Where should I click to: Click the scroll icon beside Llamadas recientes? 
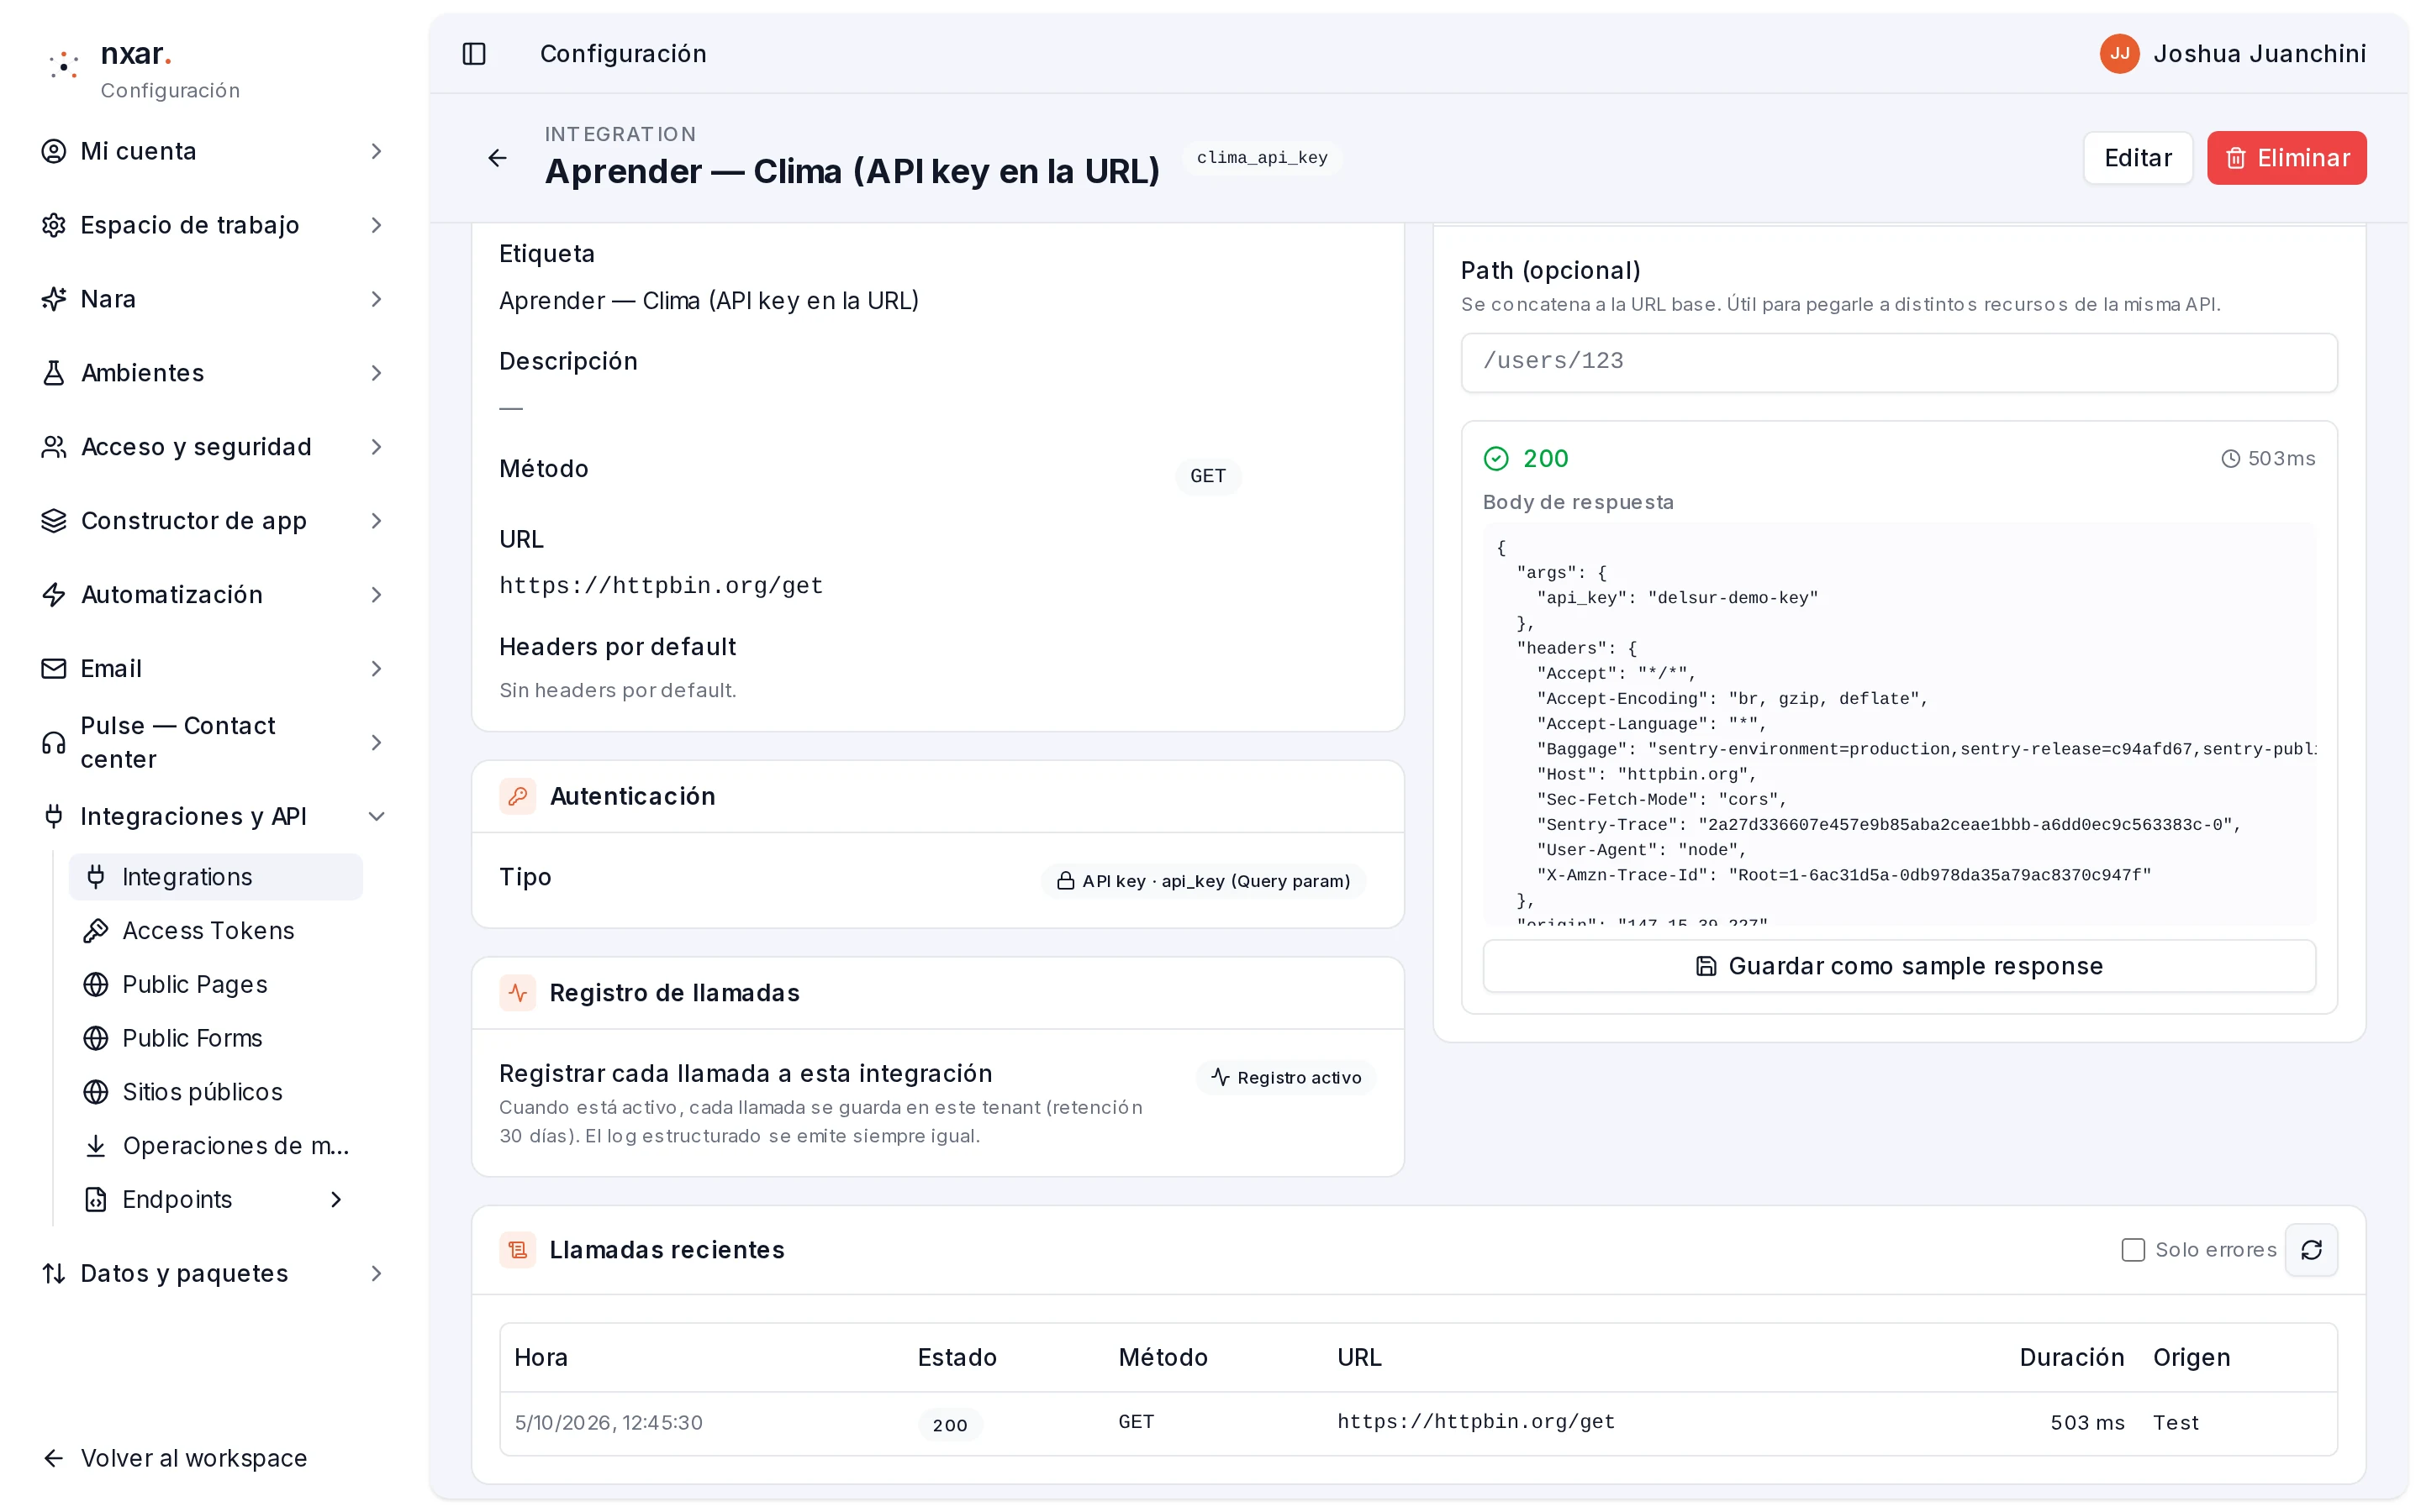517,1250
